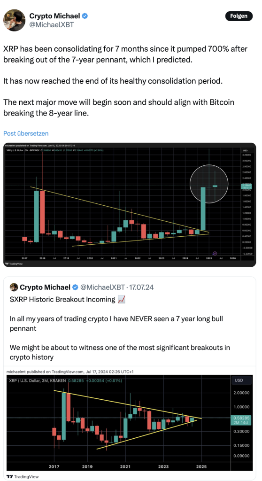The width and height of the screenshot is (262, 481).
Task: Click Post übersetzen to translate the post
Action: pos(26,133)
